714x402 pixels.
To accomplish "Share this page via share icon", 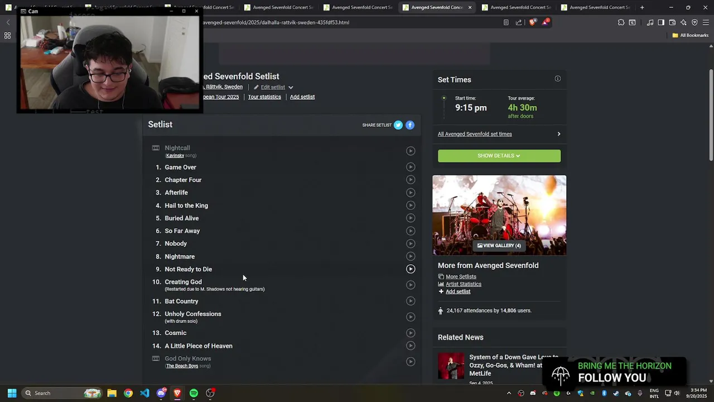I will pos(519,22).
